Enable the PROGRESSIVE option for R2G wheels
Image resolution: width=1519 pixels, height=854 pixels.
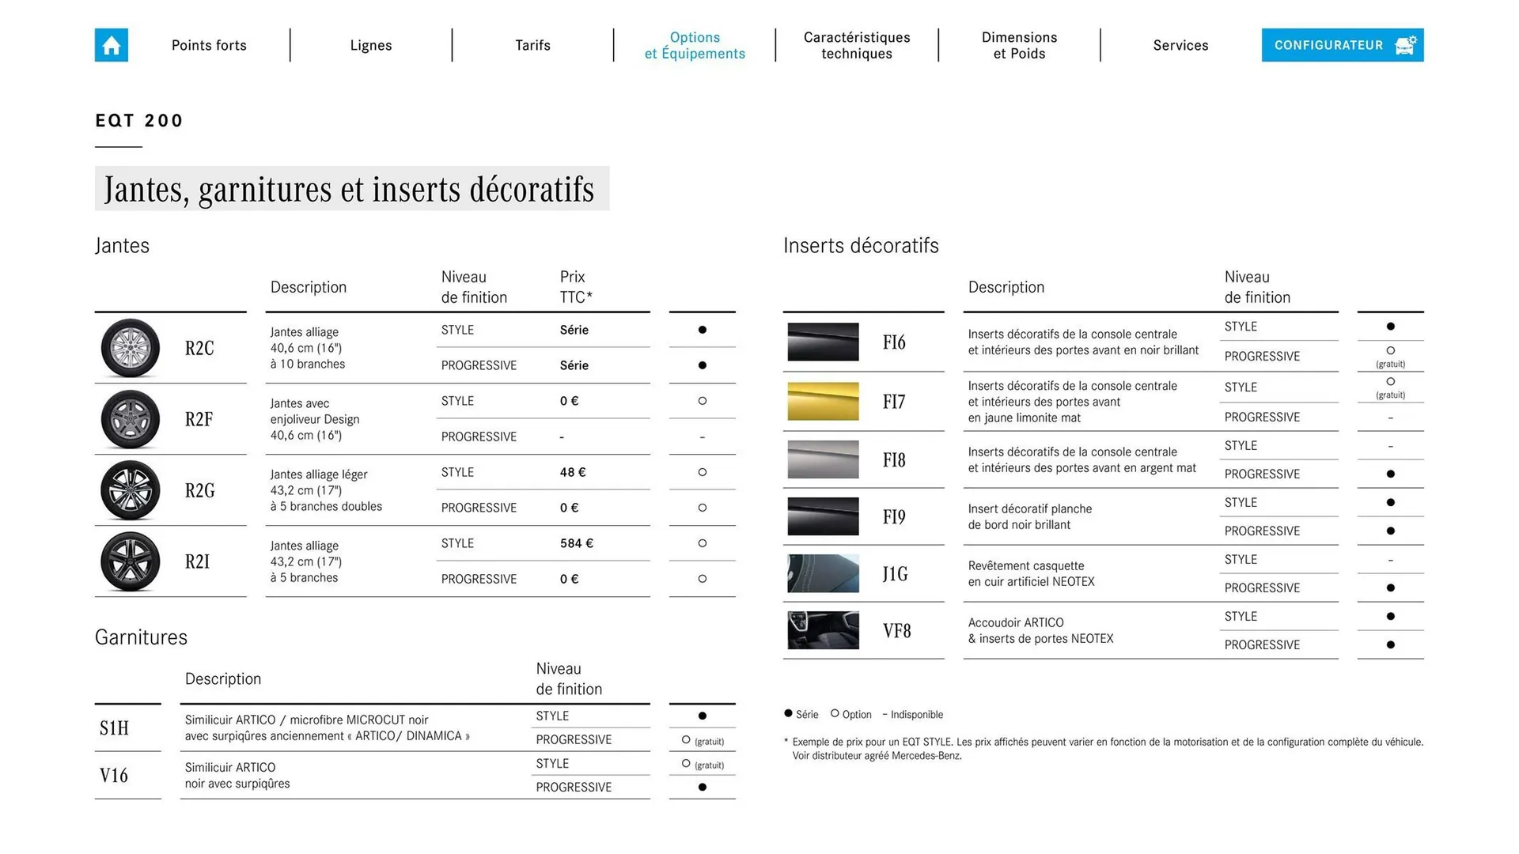[x=702, y=508]
